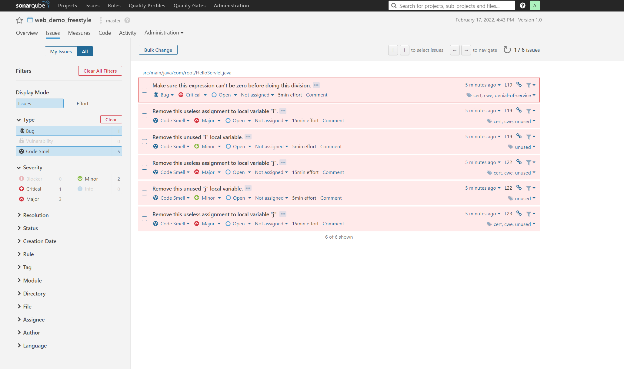Image resolution: width=624 pixels, height=369 pixels.
Task: Open Administration project dropdown
Action: [x=164, y=33]
